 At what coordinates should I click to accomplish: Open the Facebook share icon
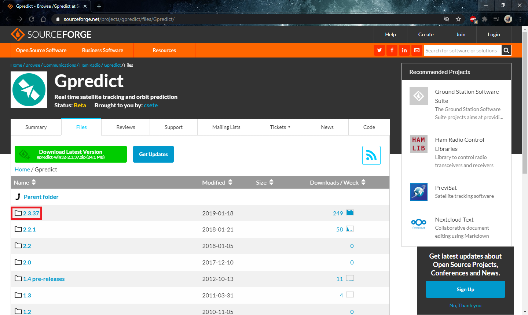[392, 50]
